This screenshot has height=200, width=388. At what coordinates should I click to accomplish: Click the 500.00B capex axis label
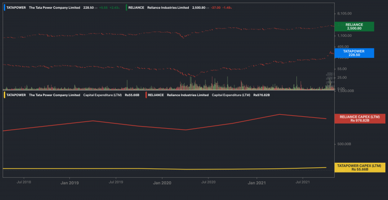pos(344,144)
